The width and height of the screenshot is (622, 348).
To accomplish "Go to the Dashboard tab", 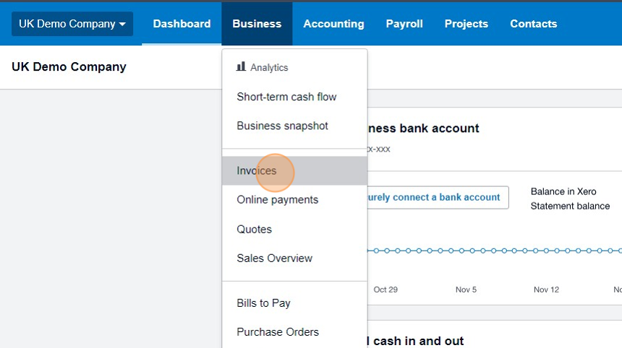I will point(182,24).
